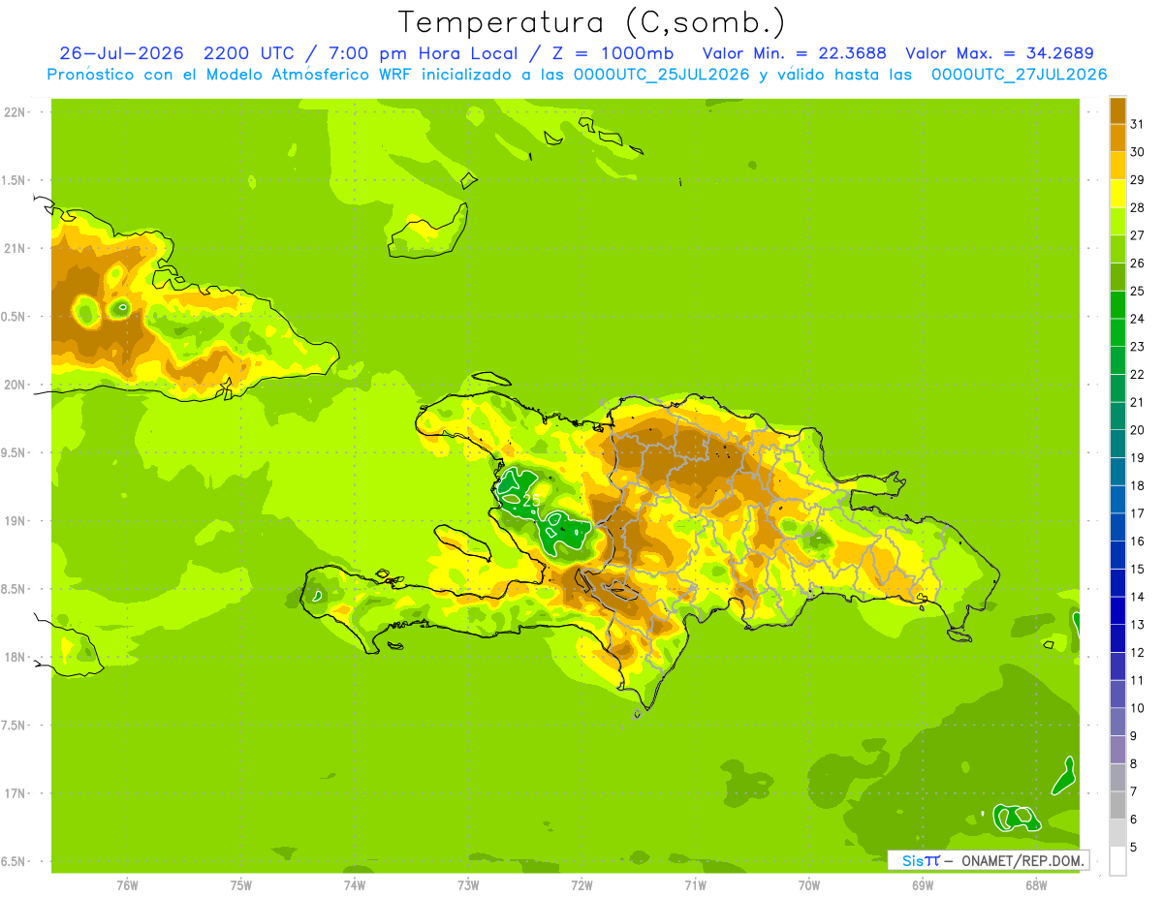
Task: Click the legend value "20"
Action: (x=1137, y=430)
